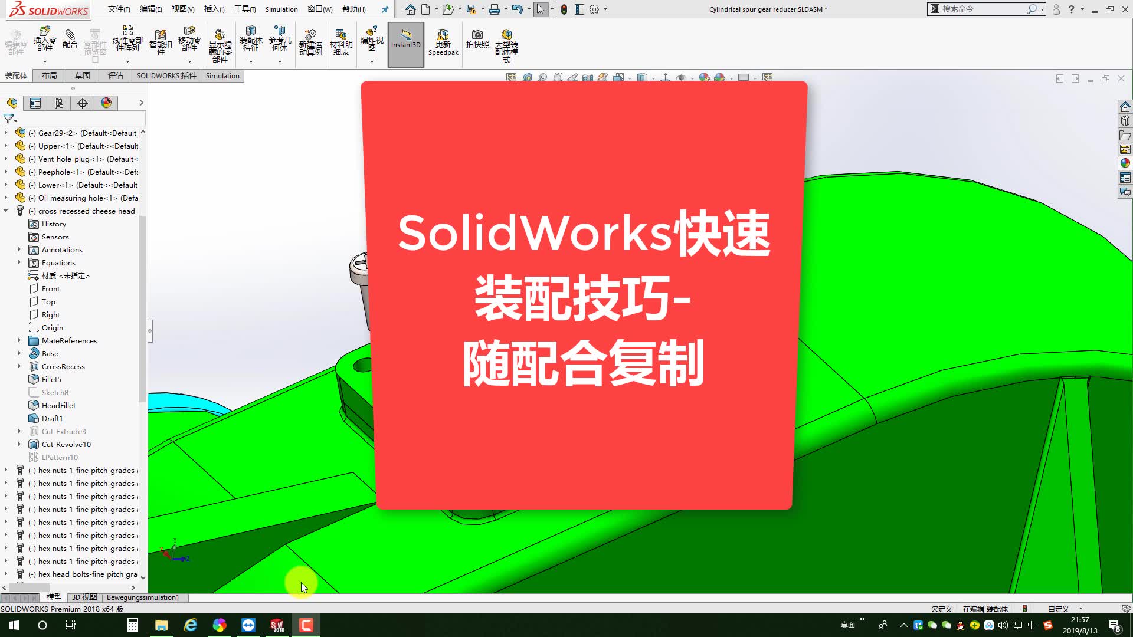Expand the Gear29<2> tree node
The height and width of the screenshot is (637, 1133).
click(x=6, y=133)
